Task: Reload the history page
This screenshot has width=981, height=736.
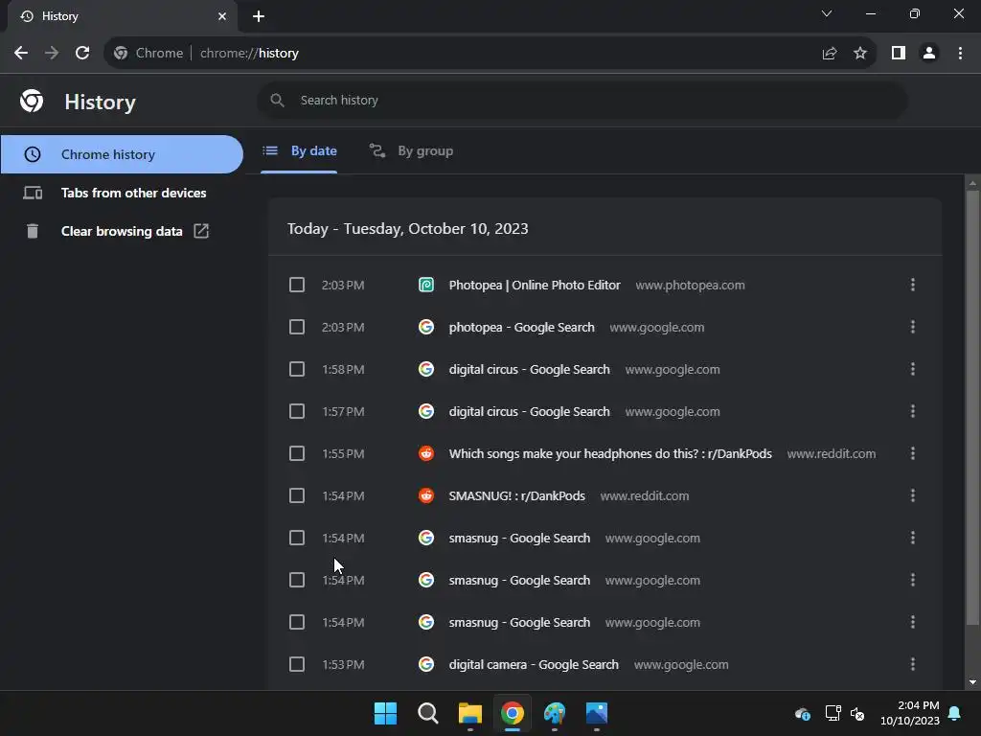Action: coord(82,54)
